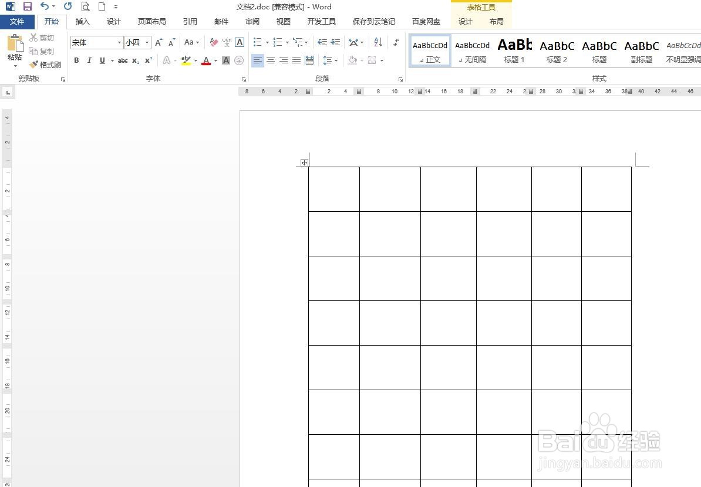Open the font size dropdown (小四)
This screenshot has width=701, height=487.
[x=147, y=42]
